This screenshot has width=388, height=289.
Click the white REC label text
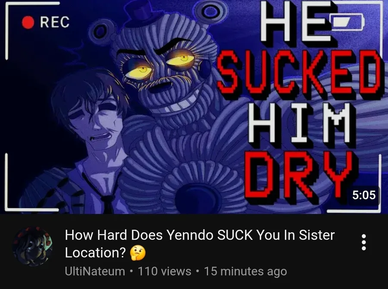(x=55, y=22)
